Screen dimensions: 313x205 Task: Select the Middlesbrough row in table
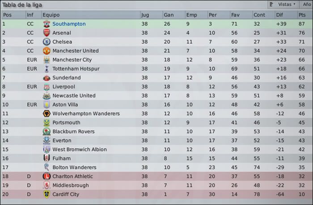click(x=156, y=185)
